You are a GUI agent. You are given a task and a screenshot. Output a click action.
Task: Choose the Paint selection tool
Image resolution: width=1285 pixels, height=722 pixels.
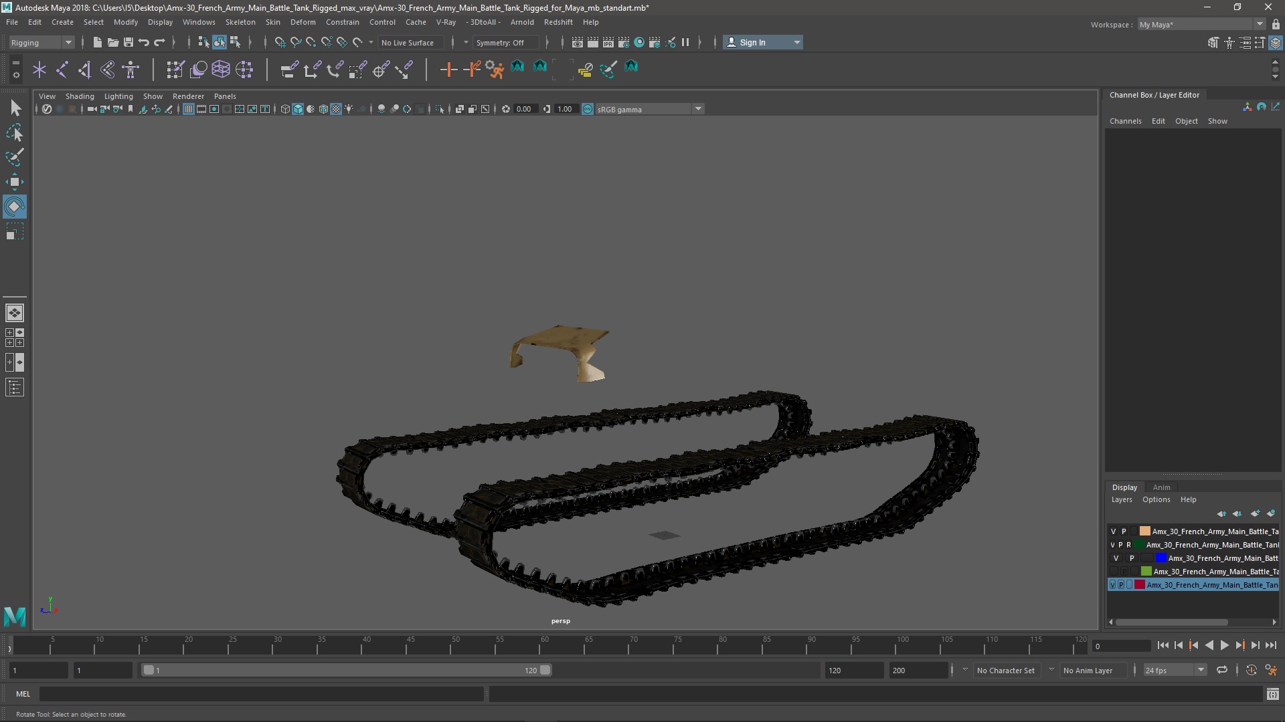click(14, 158)
